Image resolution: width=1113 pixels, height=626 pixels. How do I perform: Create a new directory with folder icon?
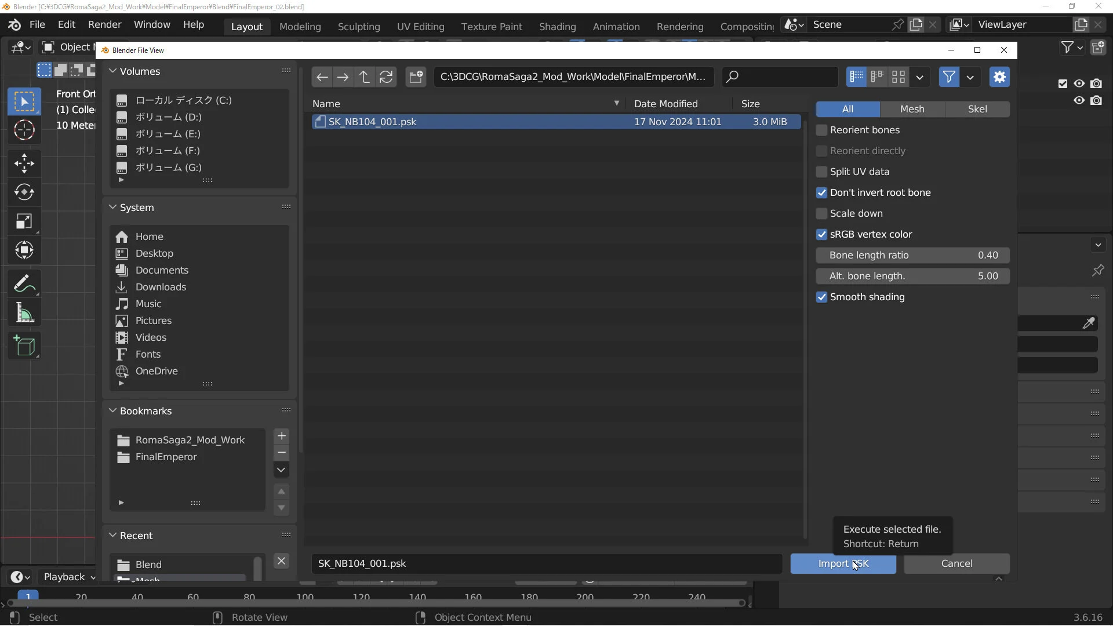(416, 77)
